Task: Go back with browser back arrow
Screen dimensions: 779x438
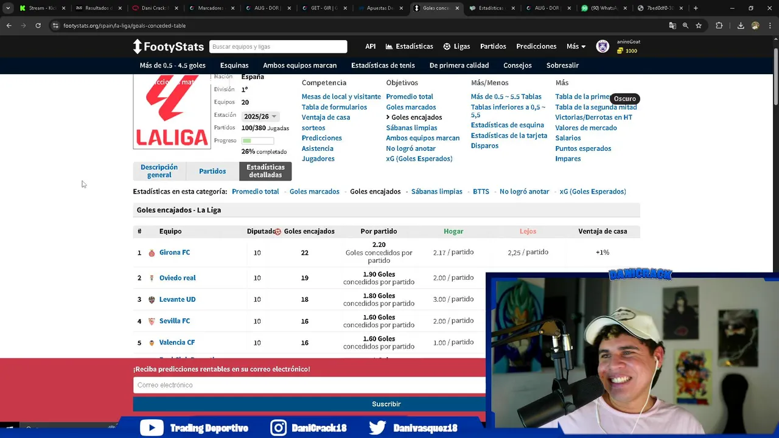Action: (9, 26)
